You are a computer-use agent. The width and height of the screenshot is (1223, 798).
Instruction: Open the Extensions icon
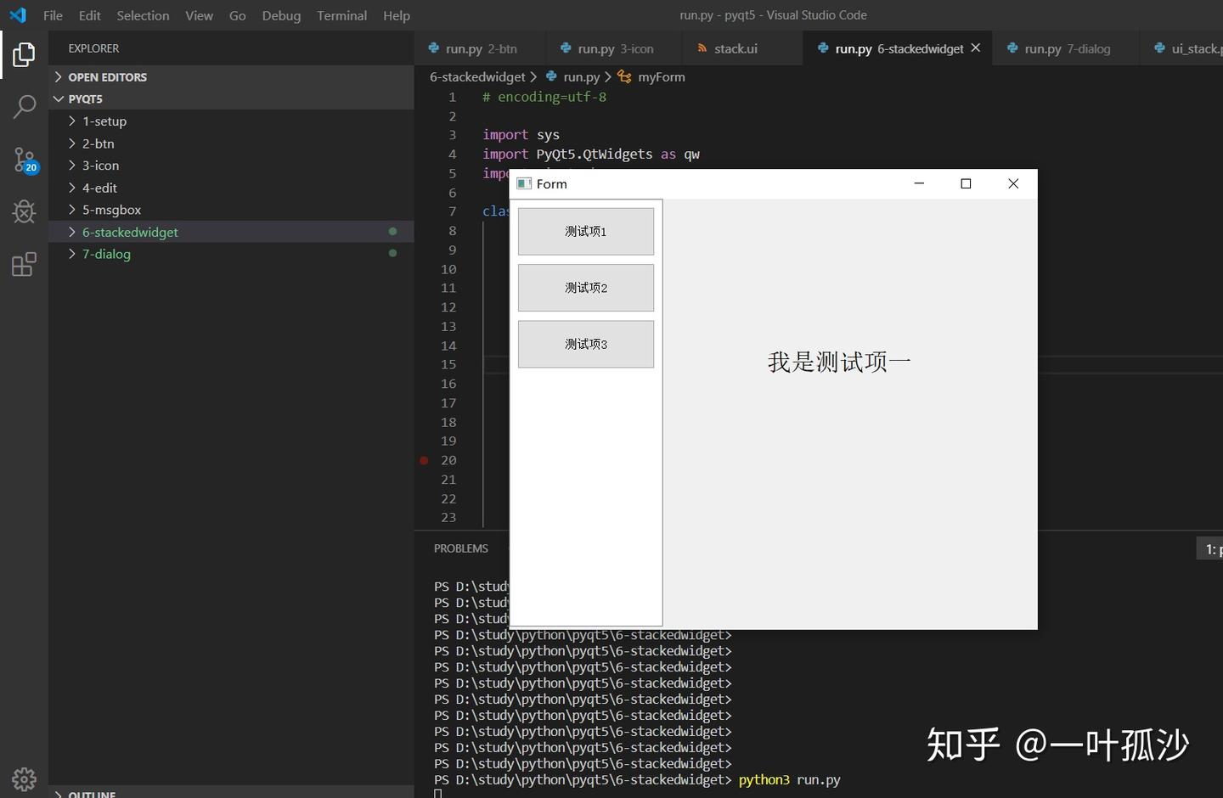pyautogui.click(x=23, y=264)
